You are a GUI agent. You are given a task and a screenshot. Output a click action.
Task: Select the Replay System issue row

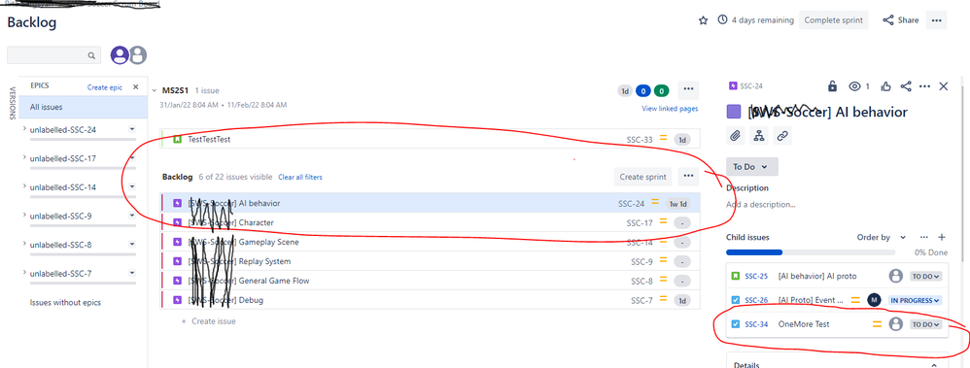tap(430, 261)
